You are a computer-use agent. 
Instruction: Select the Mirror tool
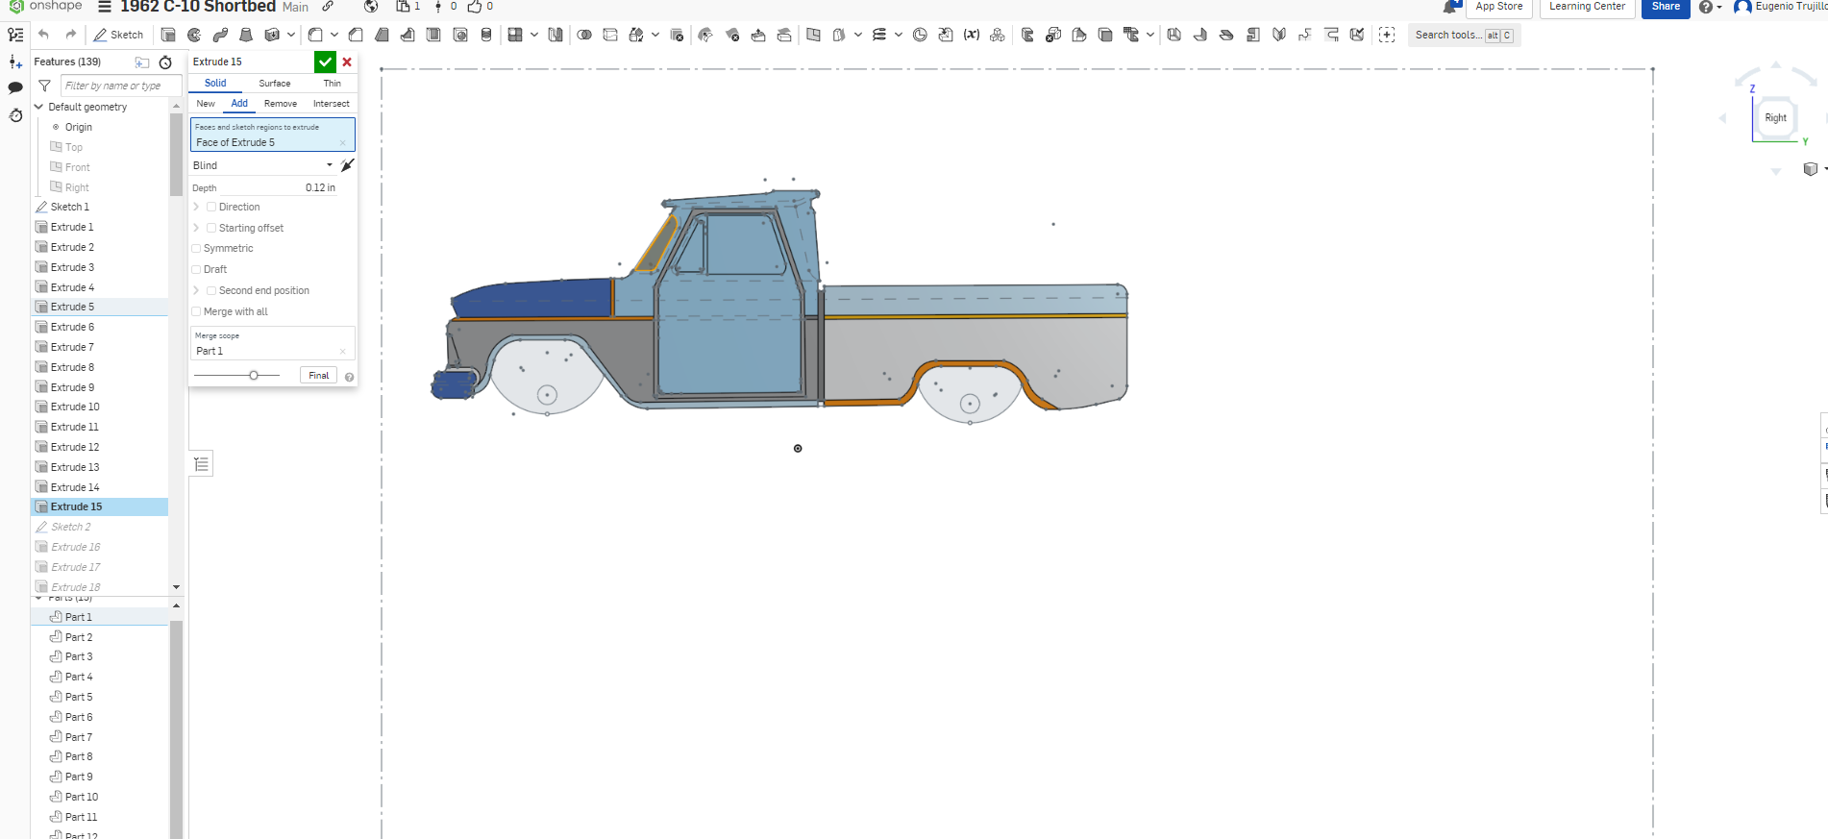click(x=556, y=35)
